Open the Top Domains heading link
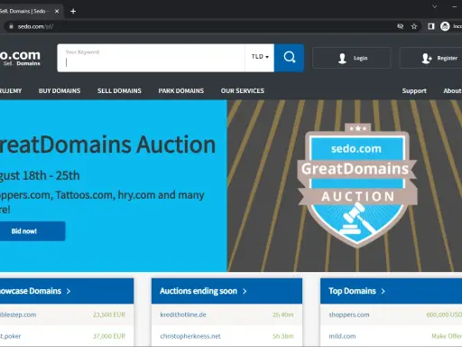The height and width of the screenshot is (347, 462). coord(352,291)
